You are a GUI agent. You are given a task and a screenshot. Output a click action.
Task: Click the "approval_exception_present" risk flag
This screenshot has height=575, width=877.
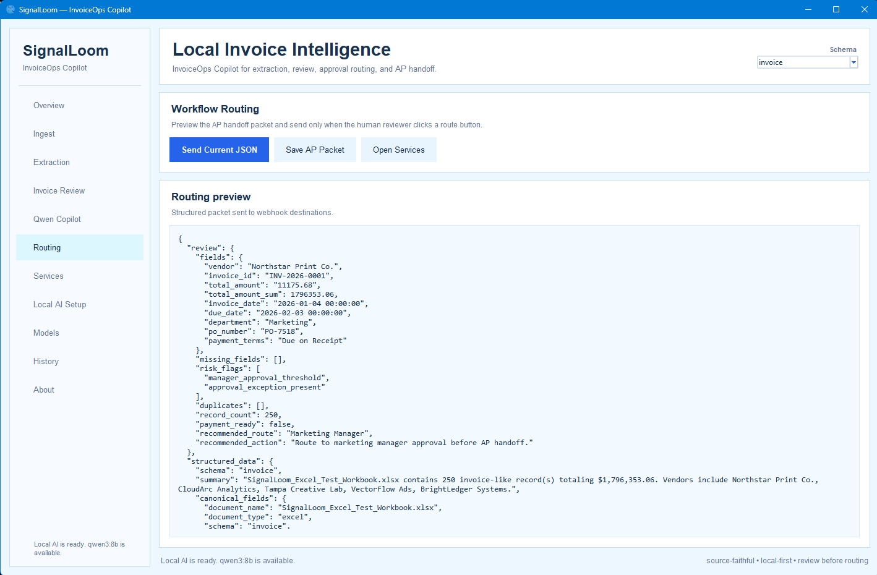point(265,387)
